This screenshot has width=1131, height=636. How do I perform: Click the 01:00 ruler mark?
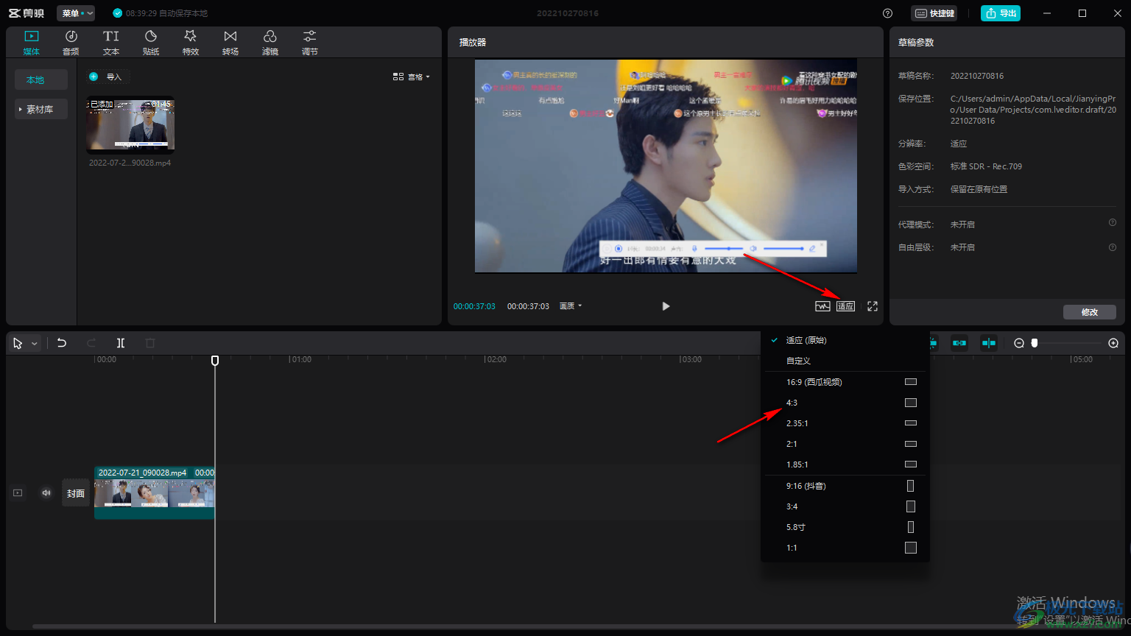(x=300, y=360)
